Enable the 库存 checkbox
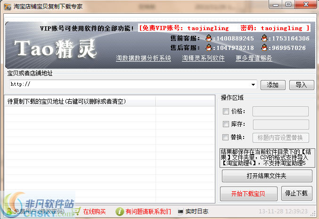Image resolution: width=319 pixels, height=219 pixels. [x=226, y=124]
